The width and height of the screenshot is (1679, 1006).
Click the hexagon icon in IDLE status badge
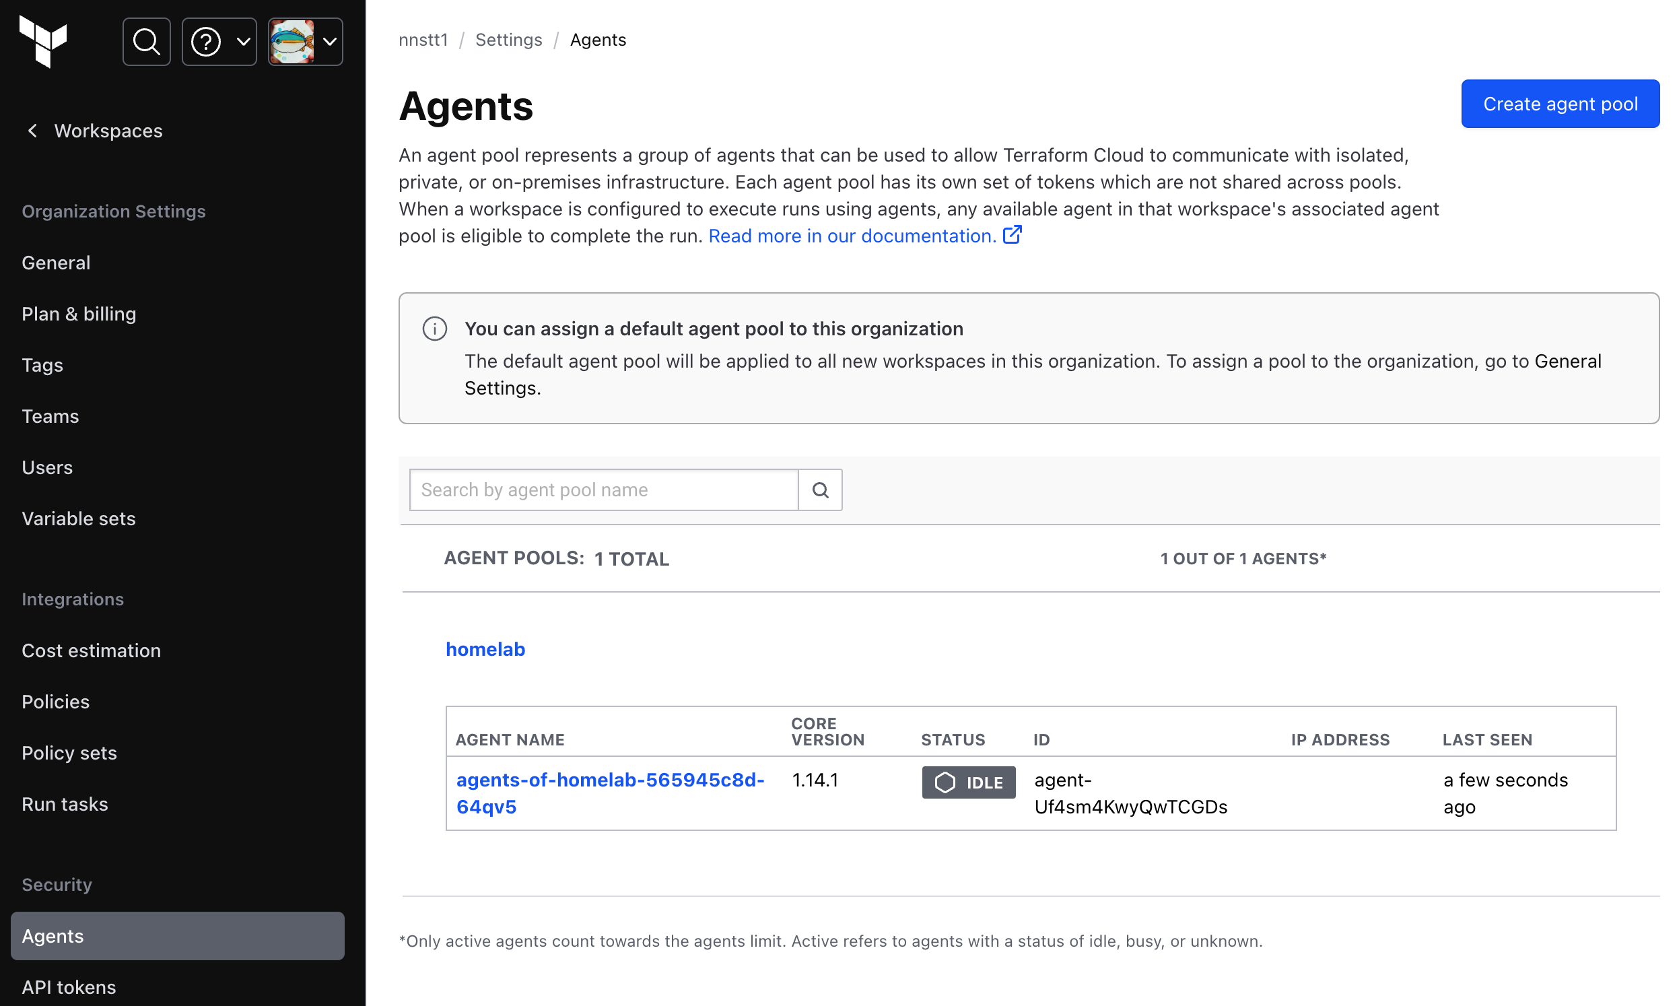[945, 782]
